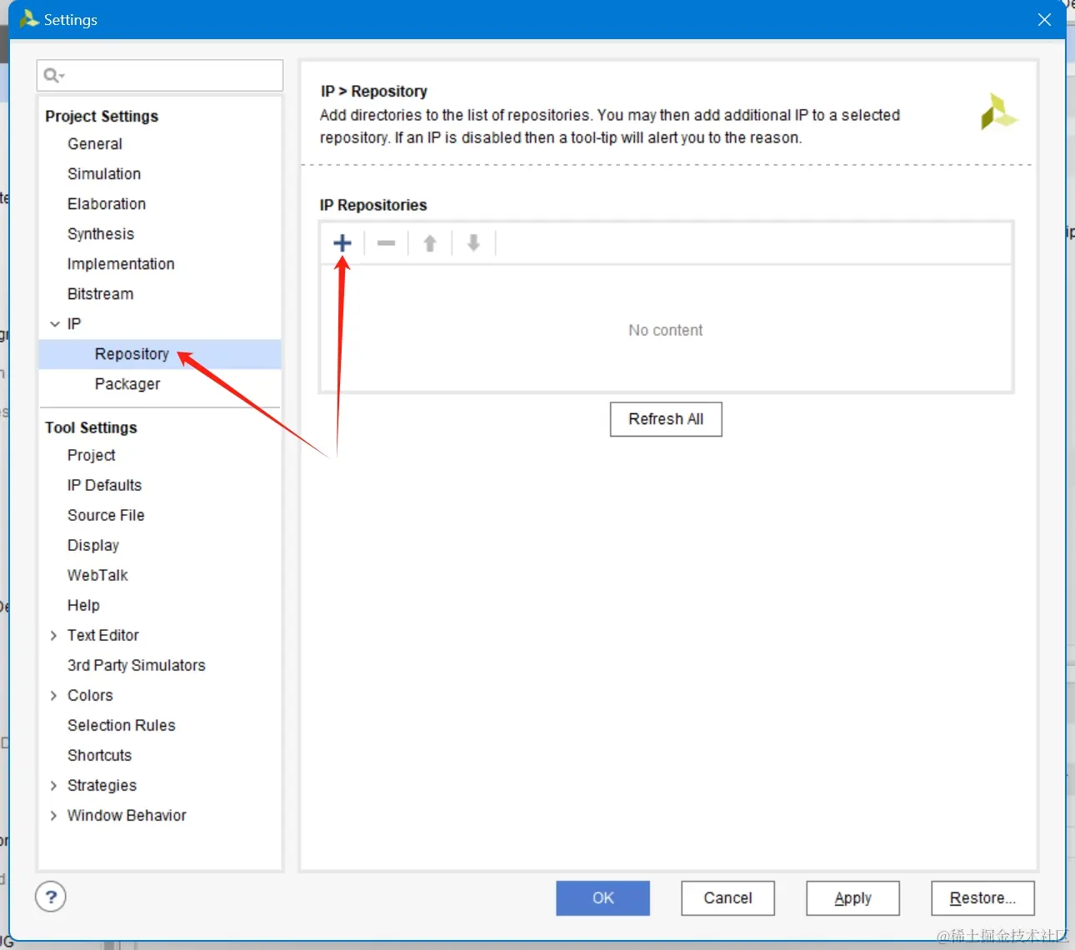Open Help settings item
Viewport: 1075px width, 950px height.
click(x=83, y=606)
